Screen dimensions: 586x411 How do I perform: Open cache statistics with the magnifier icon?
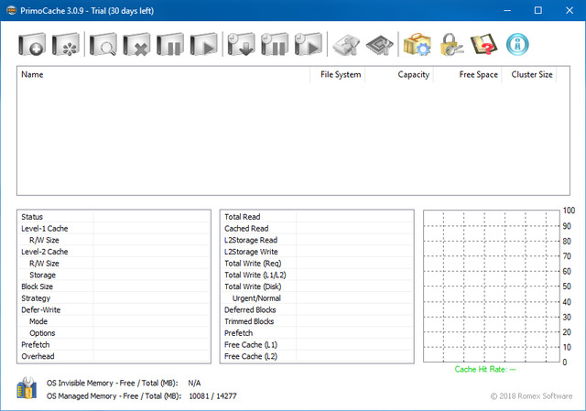[102, 44]
